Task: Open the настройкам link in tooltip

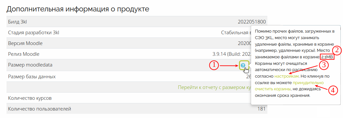Action: (x=287, y=76)
